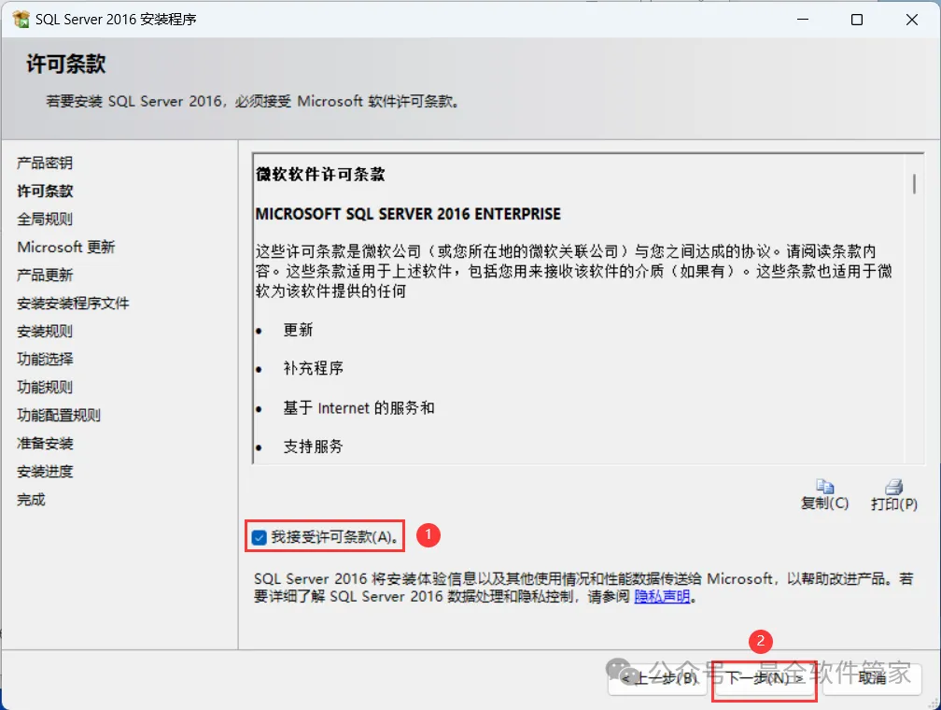The image size is (941, 710).
Task: Click the Copy (复制) icon
Action: (x=825, y=486)
